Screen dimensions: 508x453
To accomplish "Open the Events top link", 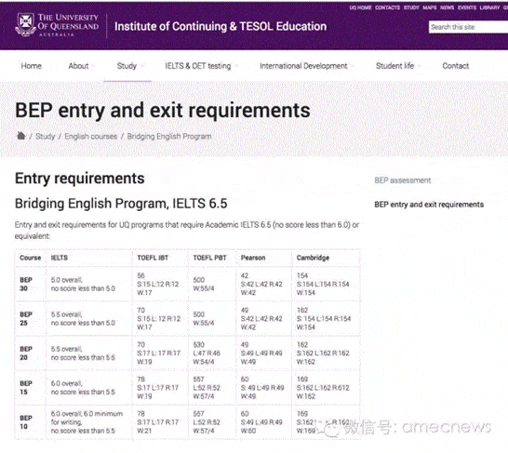I will click(467, 7).
